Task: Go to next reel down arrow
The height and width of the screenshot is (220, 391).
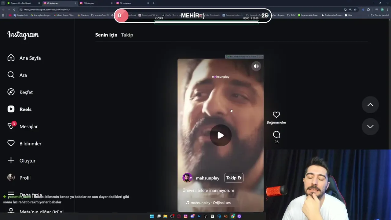Action: click(370, 127)
